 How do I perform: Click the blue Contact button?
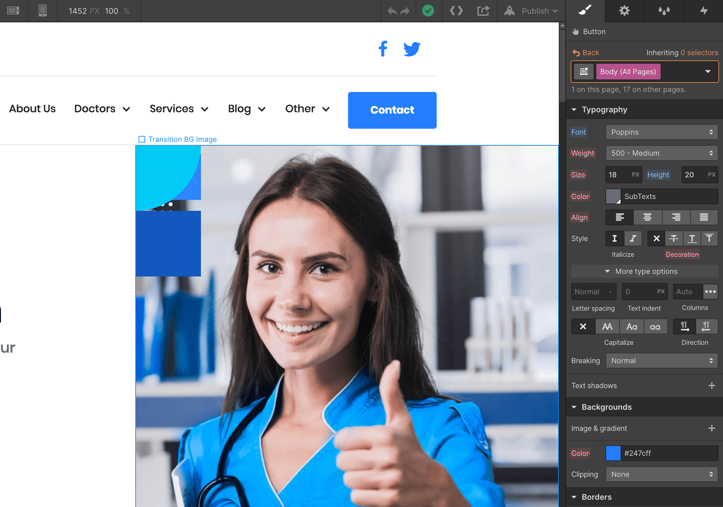pos(392,110)
